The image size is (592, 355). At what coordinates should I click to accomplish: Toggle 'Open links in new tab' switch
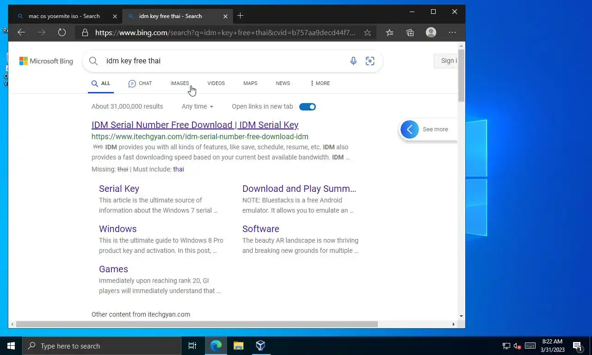[x=308, y=107]
